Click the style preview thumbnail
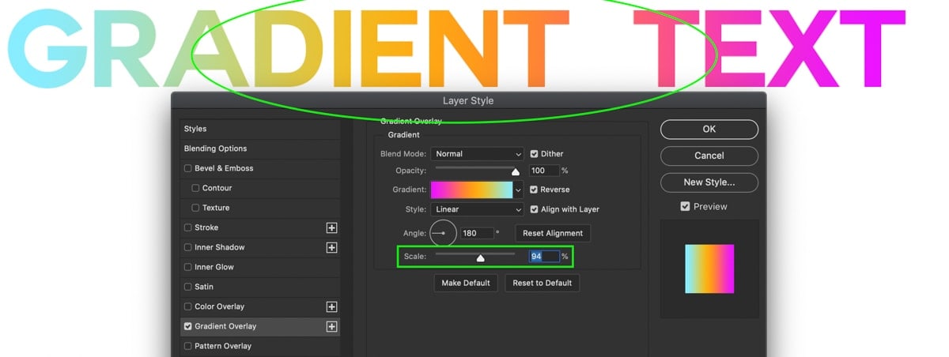This screenshot has height=357, width=949. click(709, 269)
